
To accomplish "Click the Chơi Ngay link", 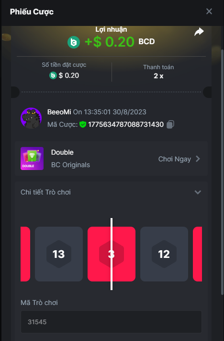I will [x=175, y=159].
